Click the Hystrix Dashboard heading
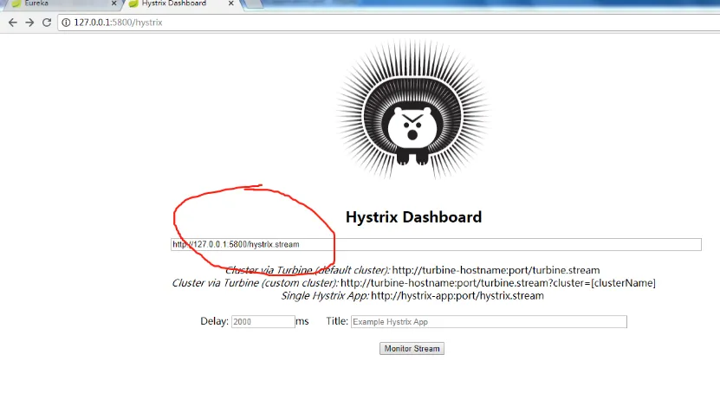The height and width of the screenshot is (406, 720). tap(414, 217)
